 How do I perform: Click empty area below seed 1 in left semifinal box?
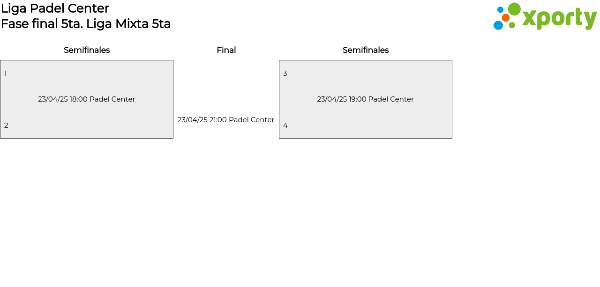(19, 87)
